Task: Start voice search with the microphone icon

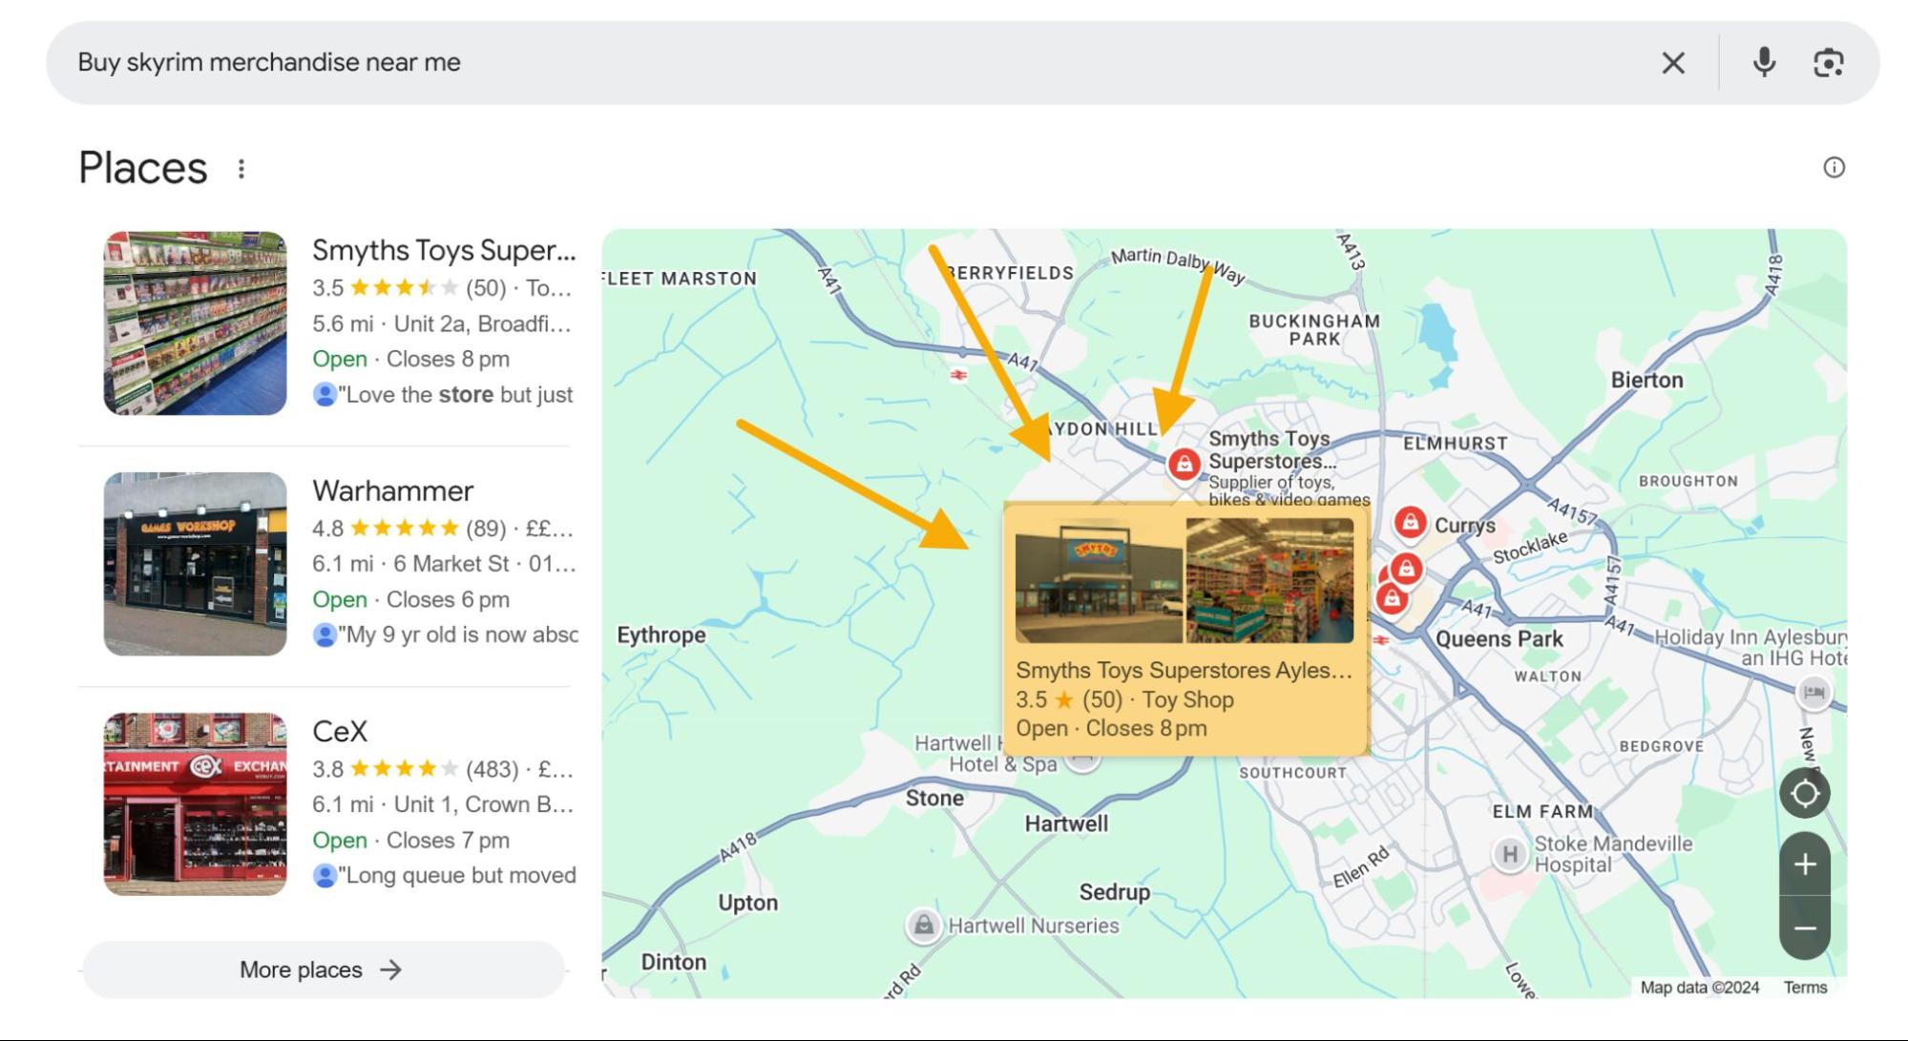Action: point(1764,63)
